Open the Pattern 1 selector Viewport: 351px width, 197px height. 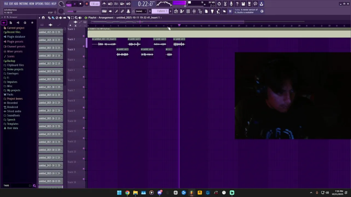coord(160,11)
